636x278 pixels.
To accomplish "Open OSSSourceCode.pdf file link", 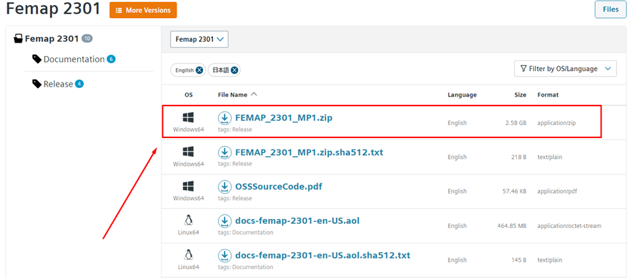I will 279,187.
